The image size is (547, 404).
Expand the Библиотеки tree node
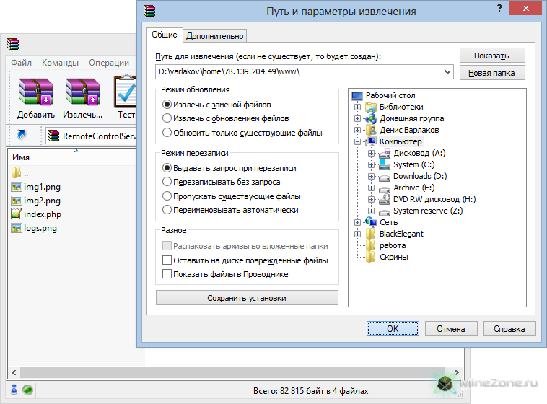(357, 107)
